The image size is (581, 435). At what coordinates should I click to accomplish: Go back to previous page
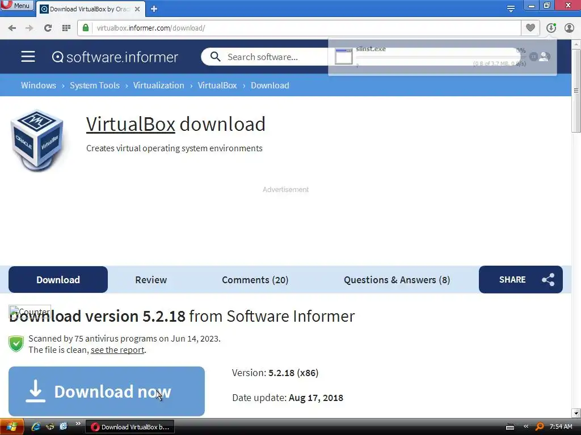click(x=12, y=28)
